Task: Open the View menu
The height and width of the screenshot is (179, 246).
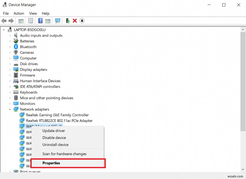Action: point(33,13)
